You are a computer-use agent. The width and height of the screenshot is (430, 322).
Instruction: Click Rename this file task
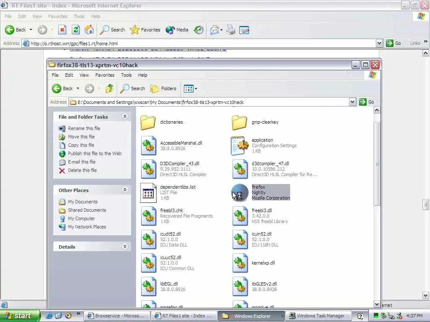pos(79,128)
